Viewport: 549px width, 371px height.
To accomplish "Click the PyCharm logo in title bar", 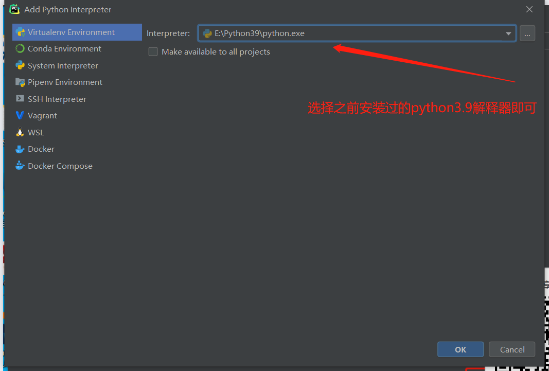I will (x=14, y=9).
